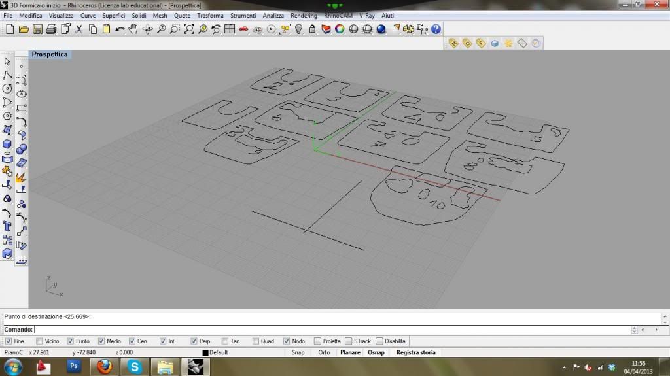670x376 pixels.
Task: Select the Polygon tool in sidebar
Action: [7, 116]
